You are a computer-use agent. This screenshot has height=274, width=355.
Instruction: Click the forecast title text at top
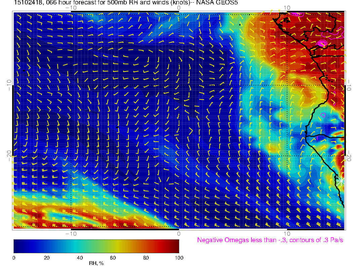click(x=126, y=2)
